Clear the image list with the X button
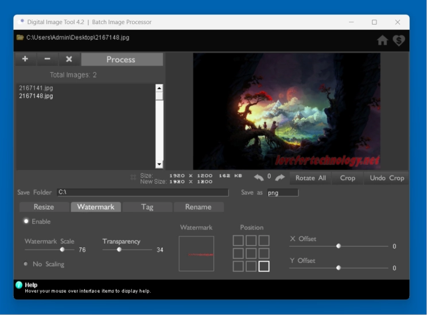This screenshot has width=427, height=315. 69,59
